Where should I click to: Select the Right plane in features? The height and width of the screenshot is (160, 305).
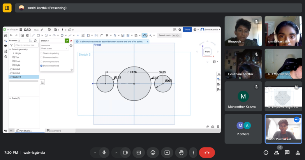click(x=18, y=65)
